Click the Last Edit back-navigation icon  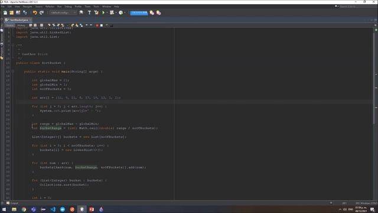tap(30, 25)
